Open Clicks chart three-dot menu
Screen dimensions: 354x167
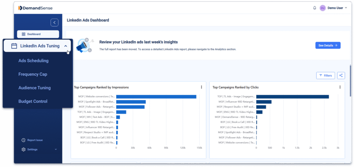tap(340, 87)
